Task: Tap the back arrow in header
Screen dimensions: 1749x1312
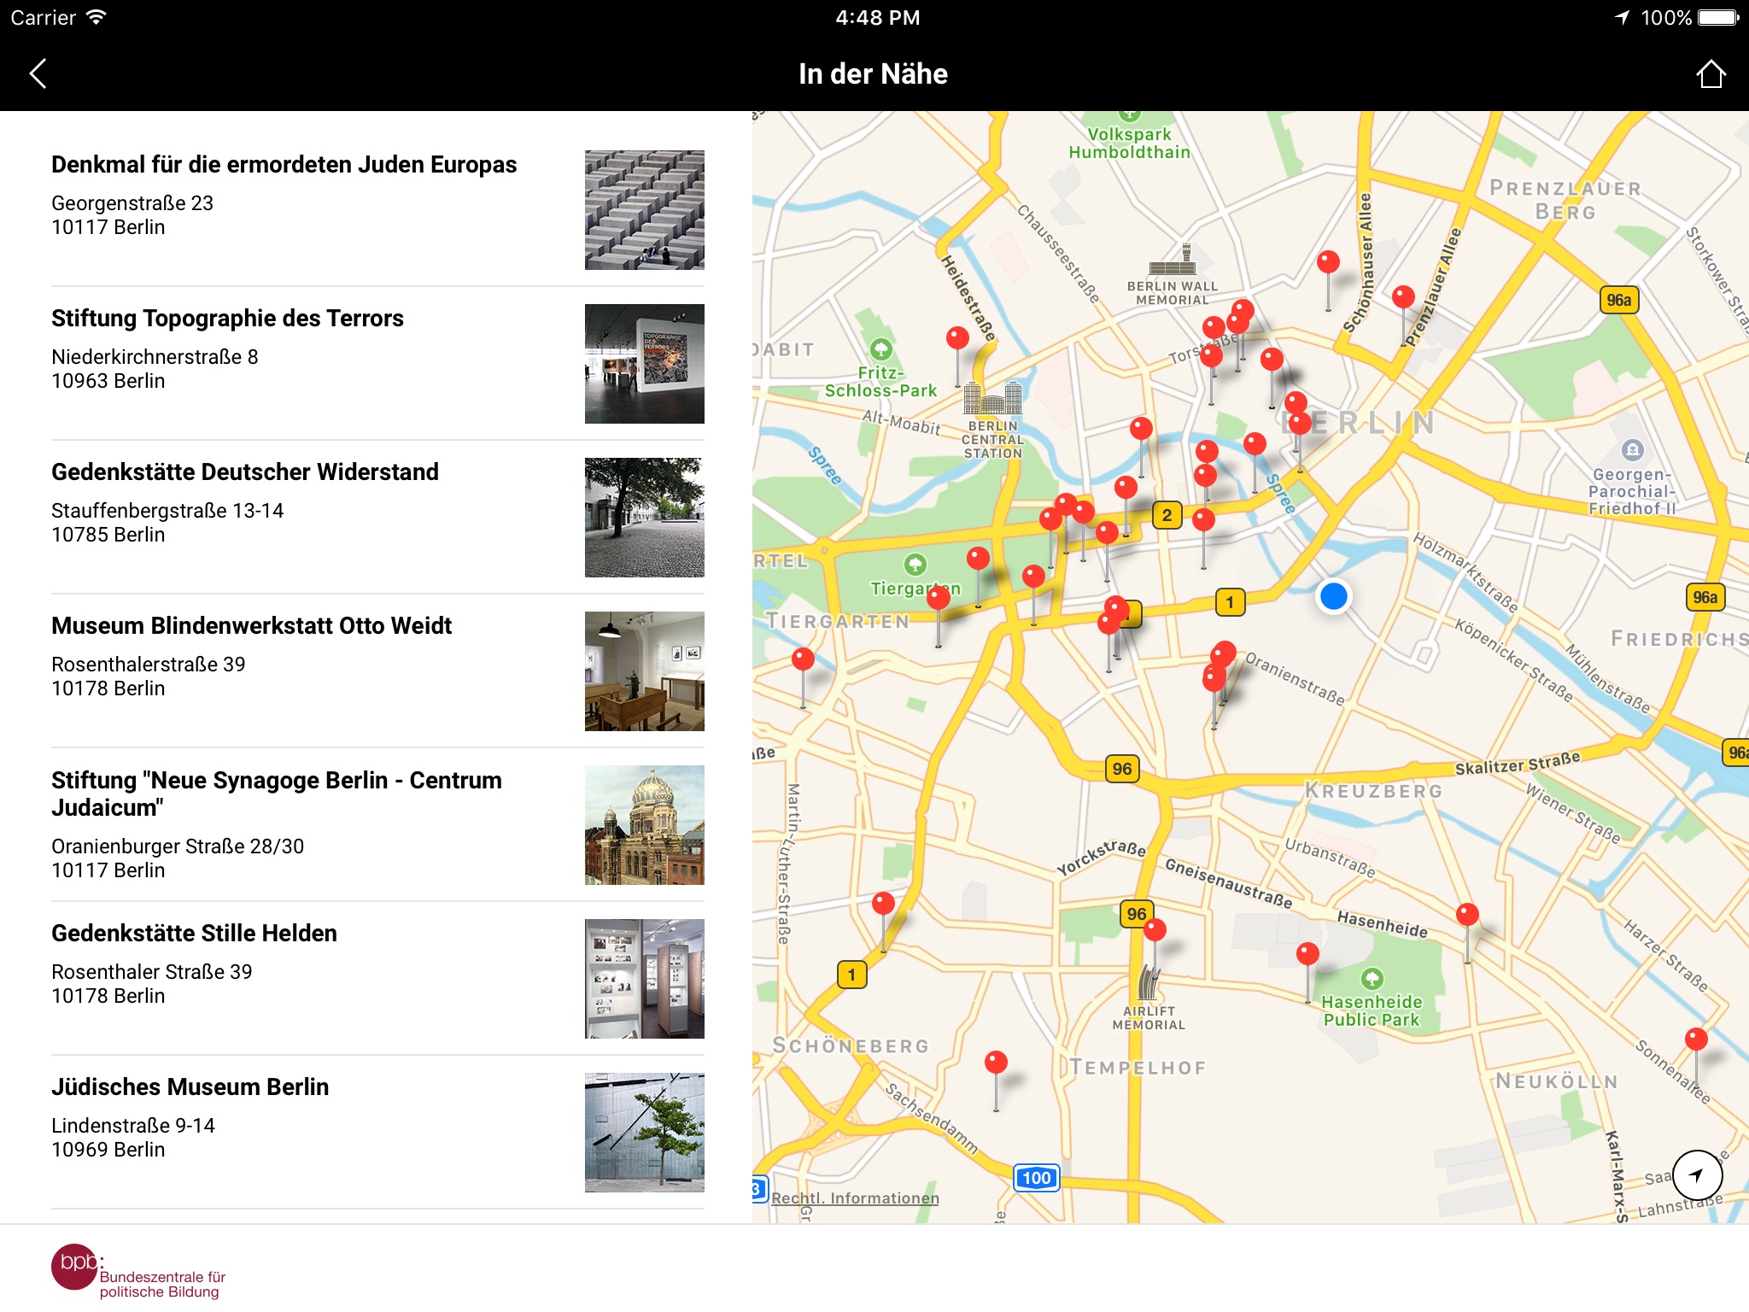Action: 38,74
